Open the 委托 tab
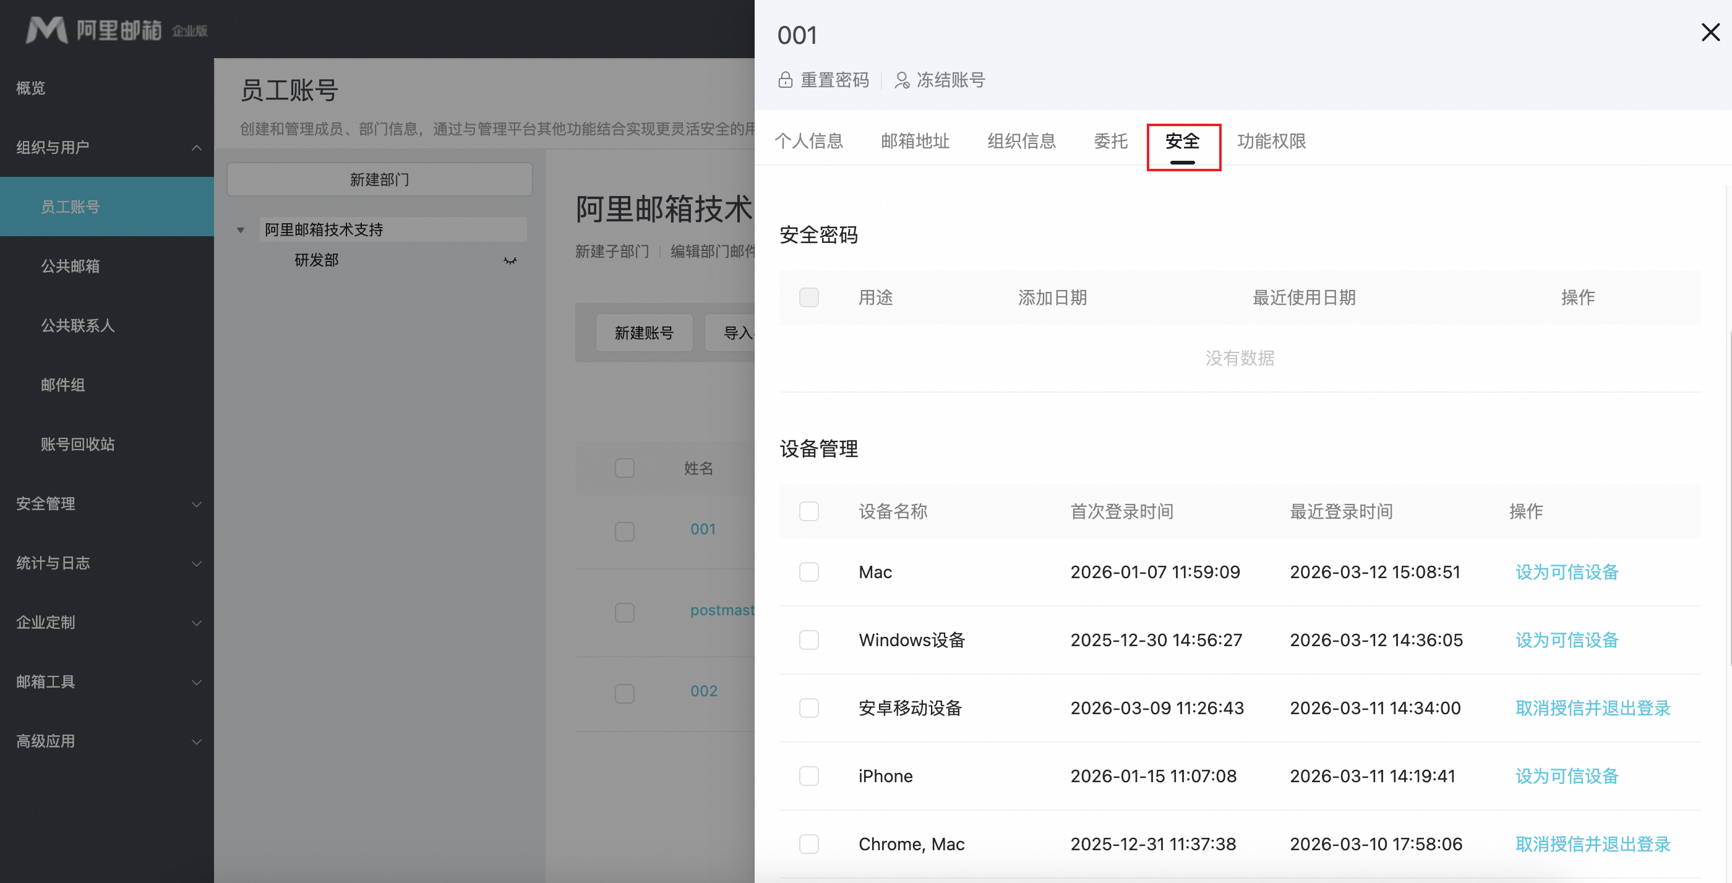Screen dimensions: 1732x883 tap(1110, 141)
